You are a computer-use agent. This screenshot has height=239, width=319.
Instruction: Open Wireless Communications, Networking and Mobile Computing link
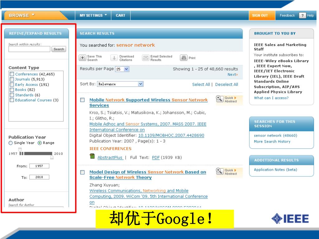click(x=149, y=196)
